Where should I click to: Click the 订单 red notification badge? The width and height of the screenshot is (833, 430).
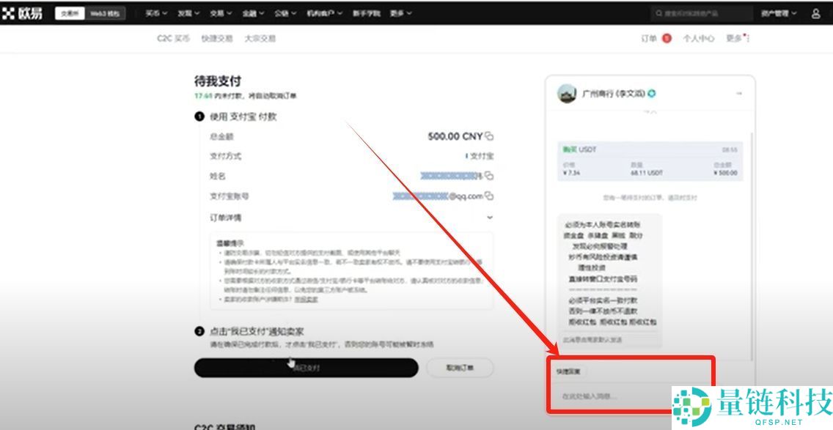pyautogui.click(x=667, y=39)
